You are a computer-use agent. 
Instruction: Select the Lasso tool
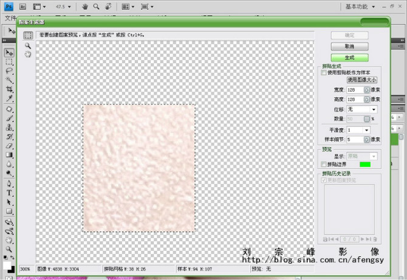[9, 71]
